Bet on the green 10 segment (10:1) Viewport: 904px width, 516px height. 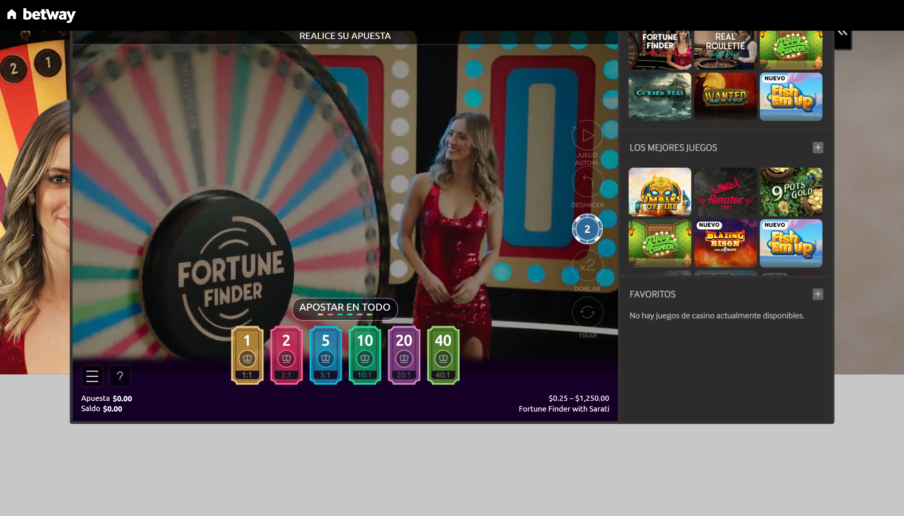pyautogui.click(x=365, y=355)
